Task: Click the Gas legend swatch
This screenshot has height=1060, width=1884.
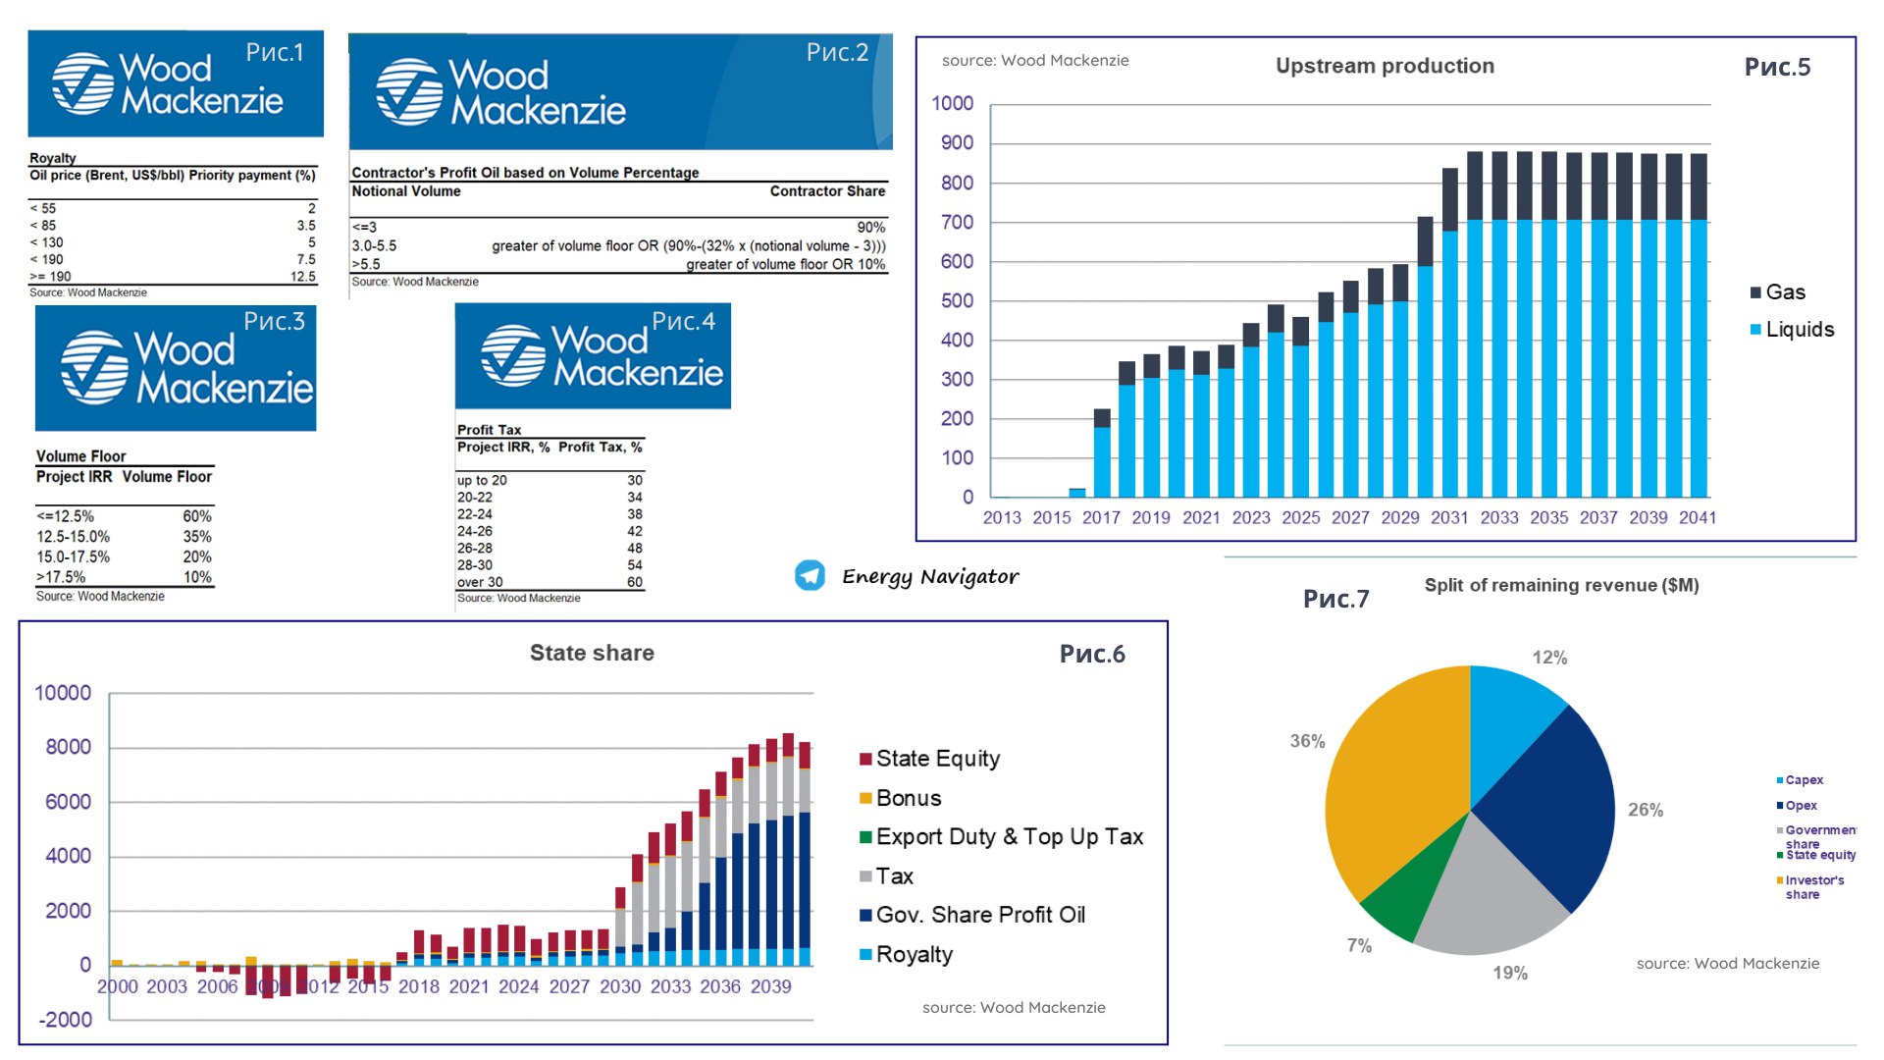Action: point(1755,292)
